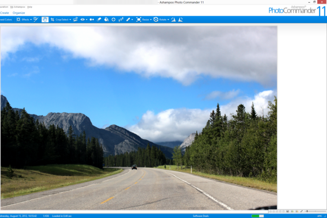Click the Crop/Select tool icon

tap(52, 20)
